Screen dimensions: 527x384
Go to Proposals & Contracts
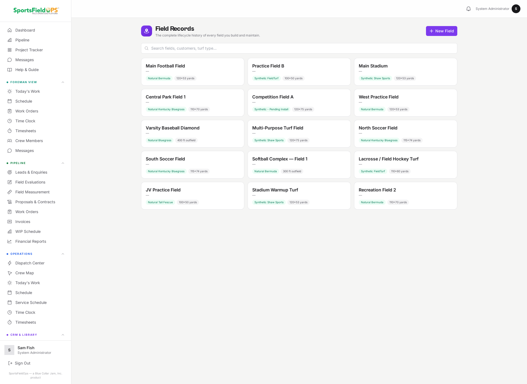36,202
